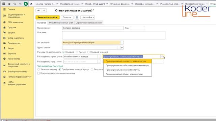This screenshot has height=121, width=216.
Task: Select Заказ поставщику analytics type
Action: pyautogui.click(x=38, y=70)
